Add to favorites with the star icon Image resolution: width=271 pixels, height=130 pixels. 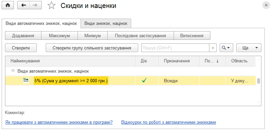point(51,6)
